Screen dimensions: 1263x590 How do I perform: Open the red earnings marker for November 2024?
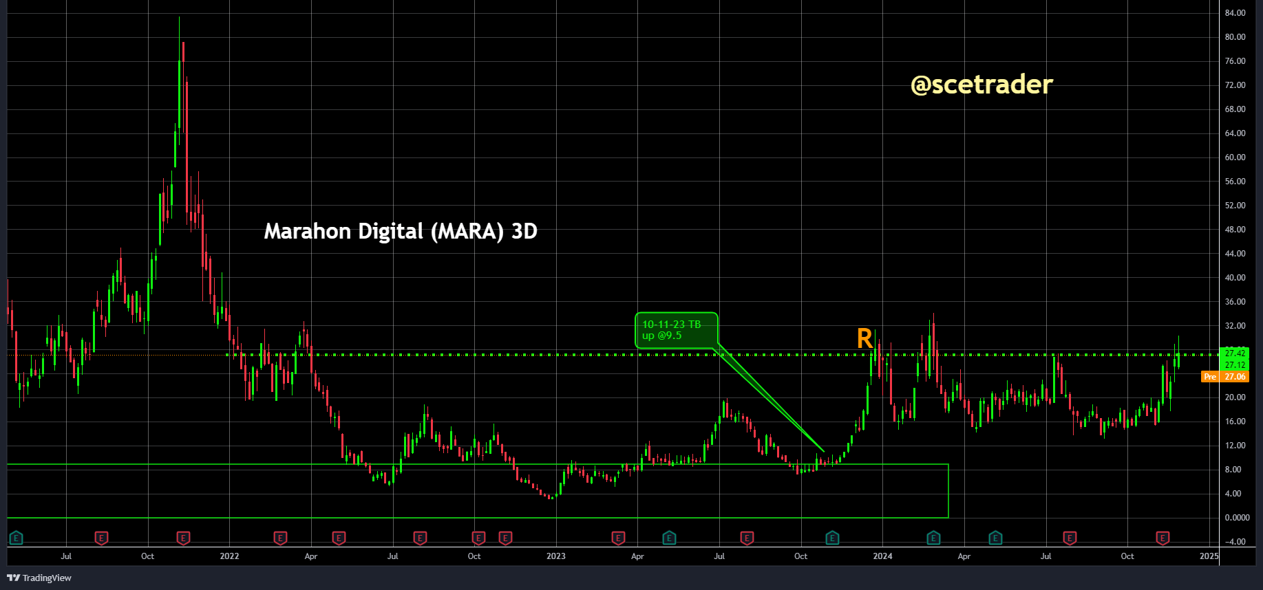tap(1163, 538)
